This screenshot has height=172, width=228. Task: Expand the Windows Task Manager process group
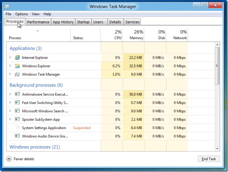pos(10,74)
